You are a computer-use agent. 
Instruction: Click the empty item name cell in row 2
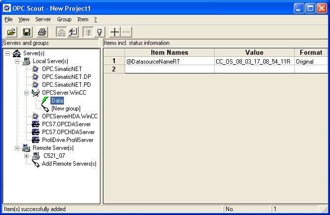click(170, 69)
